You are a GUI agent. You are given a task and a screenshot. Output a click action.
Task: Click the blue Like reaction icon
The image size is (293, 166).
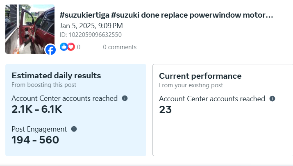pos(64,47)
